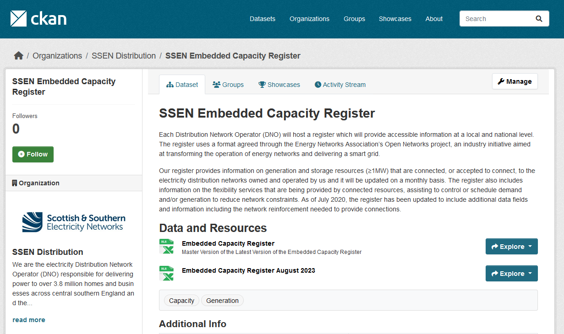
Task: Open Groups in top navigation
Action: tap(354, 19)
